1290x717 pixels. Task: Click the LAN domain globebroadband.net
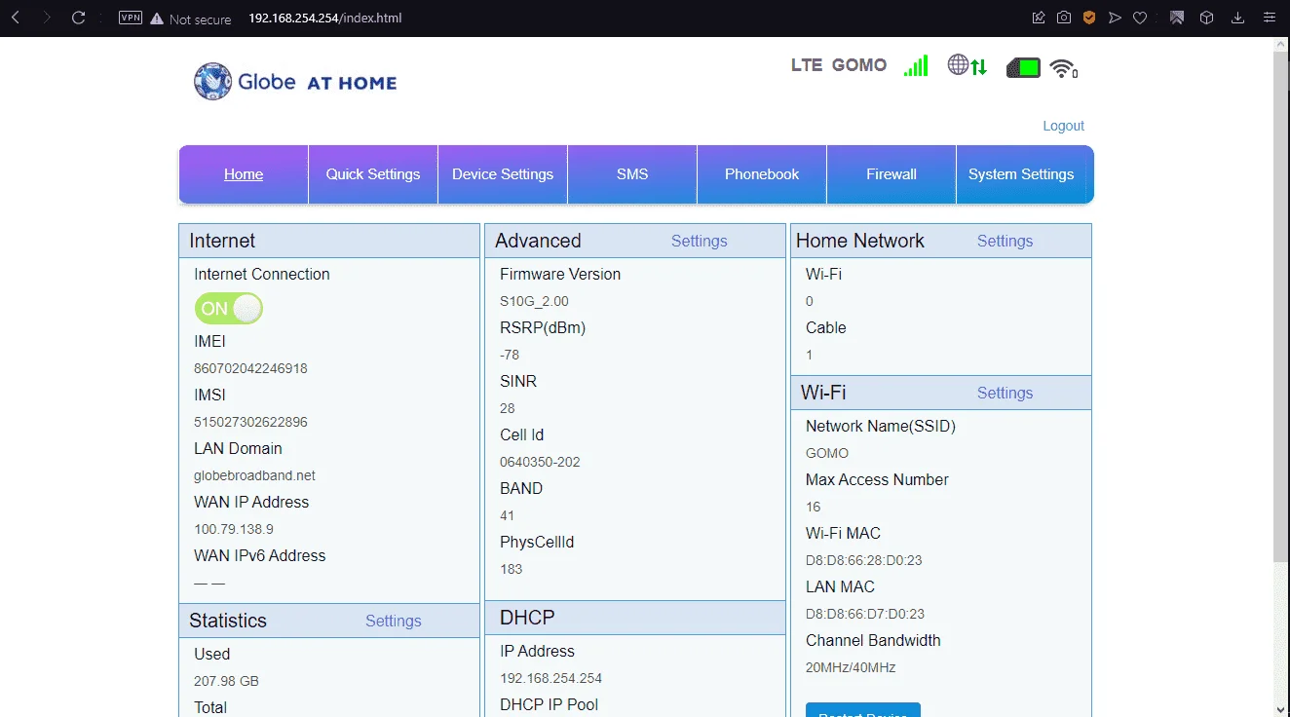point(255,475)
